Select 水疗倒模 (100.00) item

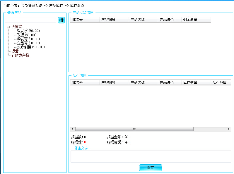[31, 47]
